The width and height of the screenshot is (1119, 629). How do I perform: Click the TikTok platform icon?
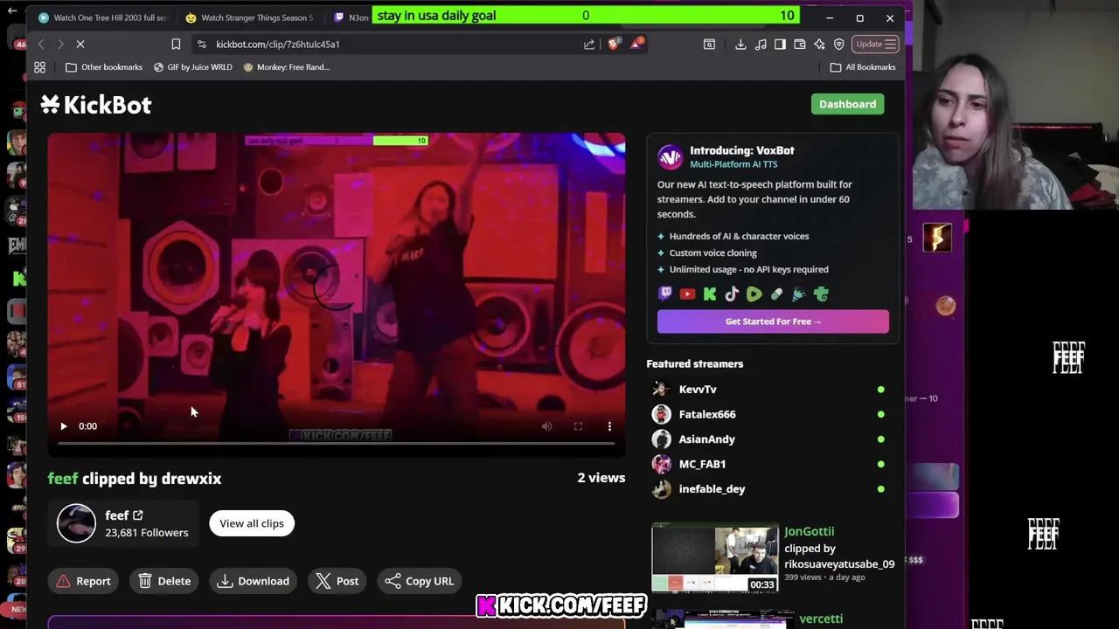pos(732,294)
